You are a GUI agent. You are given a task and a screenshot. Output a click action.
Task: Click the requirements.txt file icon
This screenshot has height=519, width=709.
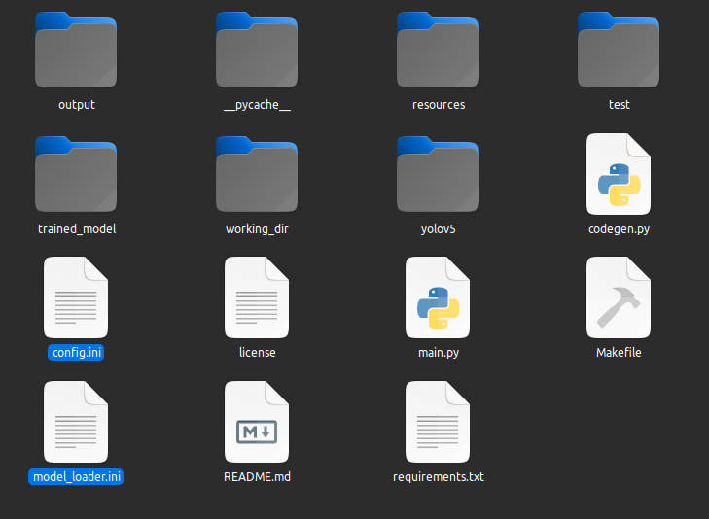click(x=438, y=422)
